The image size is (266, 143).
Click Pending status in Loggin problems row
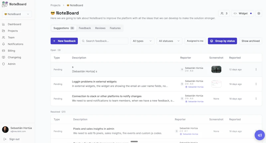(58, 84)
